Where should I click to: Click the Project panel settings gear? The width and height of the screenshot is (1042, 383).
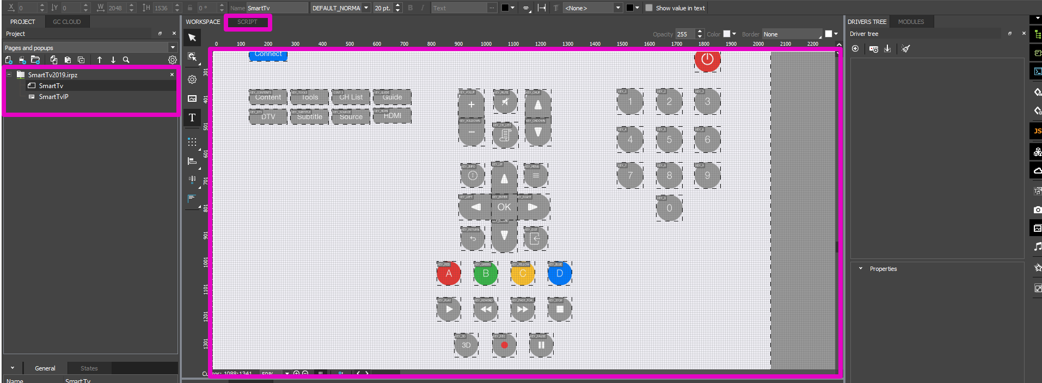coord(172,60)
